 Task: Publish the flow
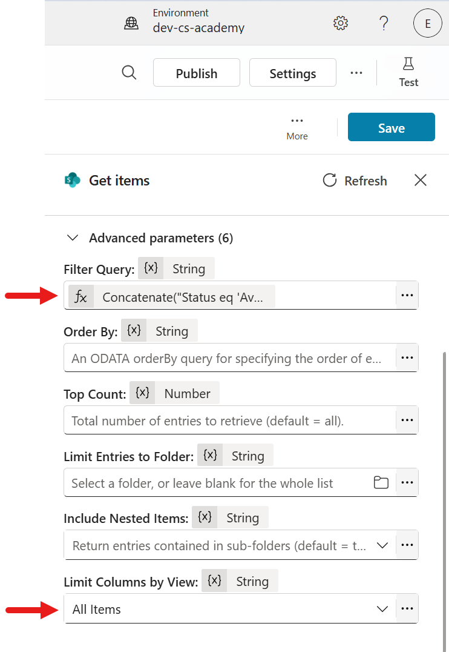pyautogui.click(x=196, y=72)
